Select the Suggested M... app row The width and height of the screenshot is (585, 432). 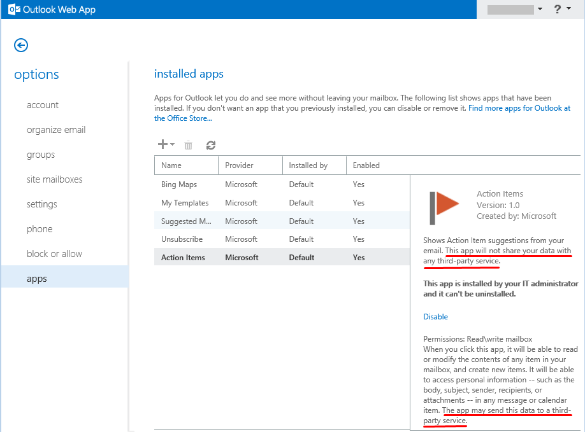click(x=282, y=221)
